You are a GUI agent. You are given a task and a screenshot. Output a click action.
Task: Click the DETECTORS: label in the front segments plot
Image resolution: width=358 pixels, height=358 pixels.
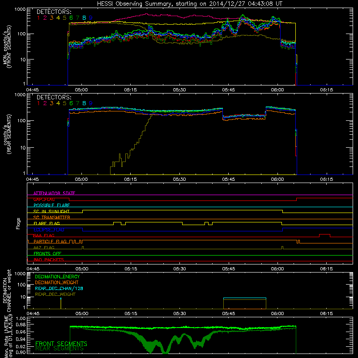(x=54, y=12)
